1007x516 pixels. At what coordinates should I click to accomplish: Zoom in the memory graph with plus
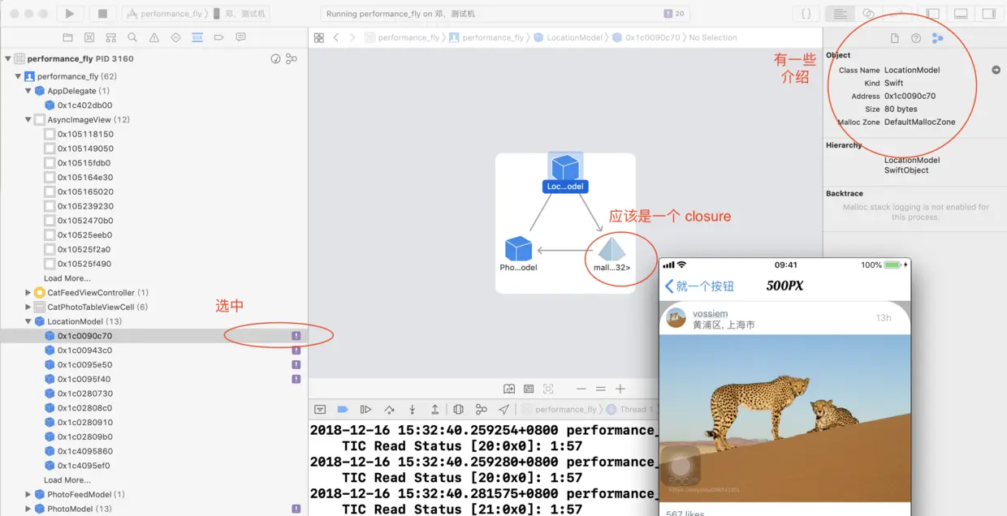(620, 389)
